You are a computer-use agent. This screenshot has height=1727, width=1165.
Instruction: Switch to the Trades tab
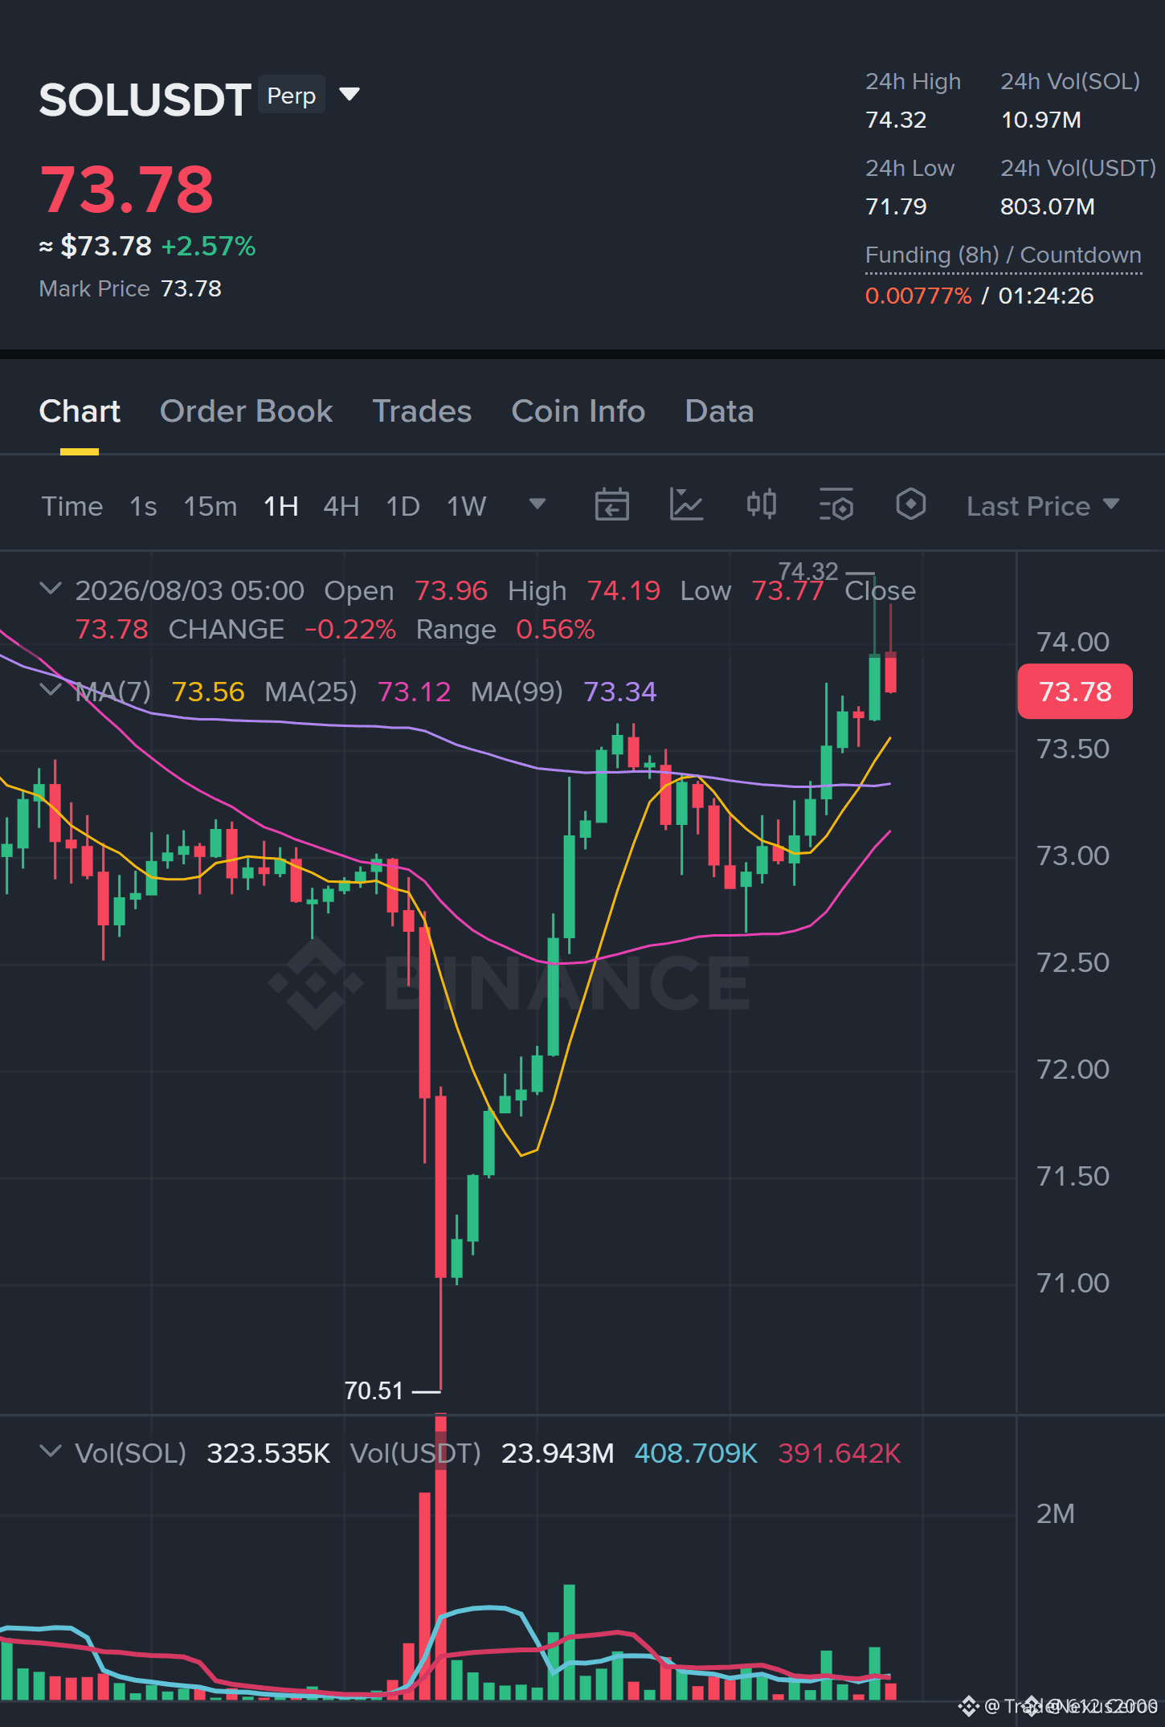pyautogui.click(x=422, y=411)
